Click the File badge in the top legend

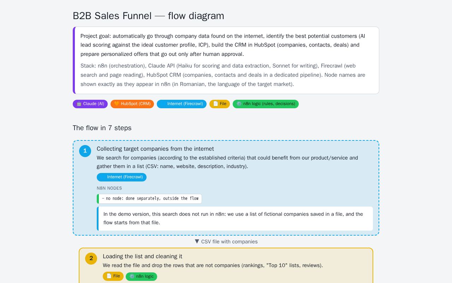[220, 104]
